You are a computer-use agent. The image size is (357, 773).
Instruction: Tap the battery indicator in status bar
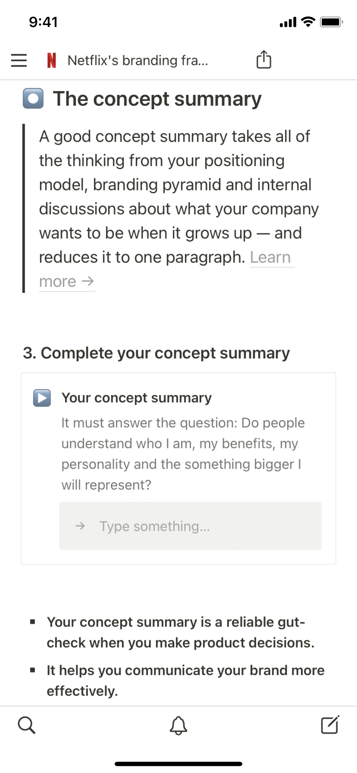(x=331, y=22)
